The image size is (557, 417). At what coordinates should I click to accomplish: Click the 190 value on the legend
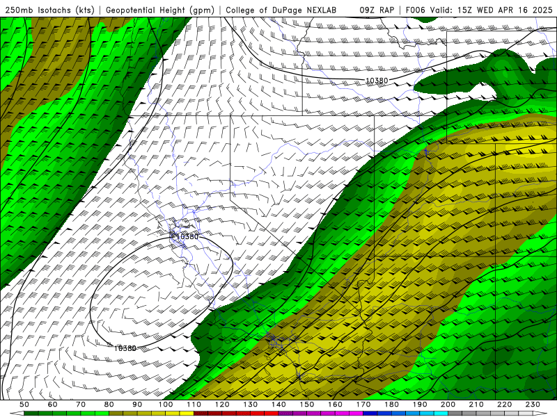pyautogui.click(x=420, y=404)
